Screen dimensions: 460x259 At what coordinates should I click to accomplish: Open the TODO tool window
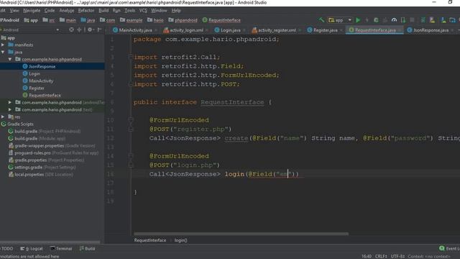tap(7, 248)
